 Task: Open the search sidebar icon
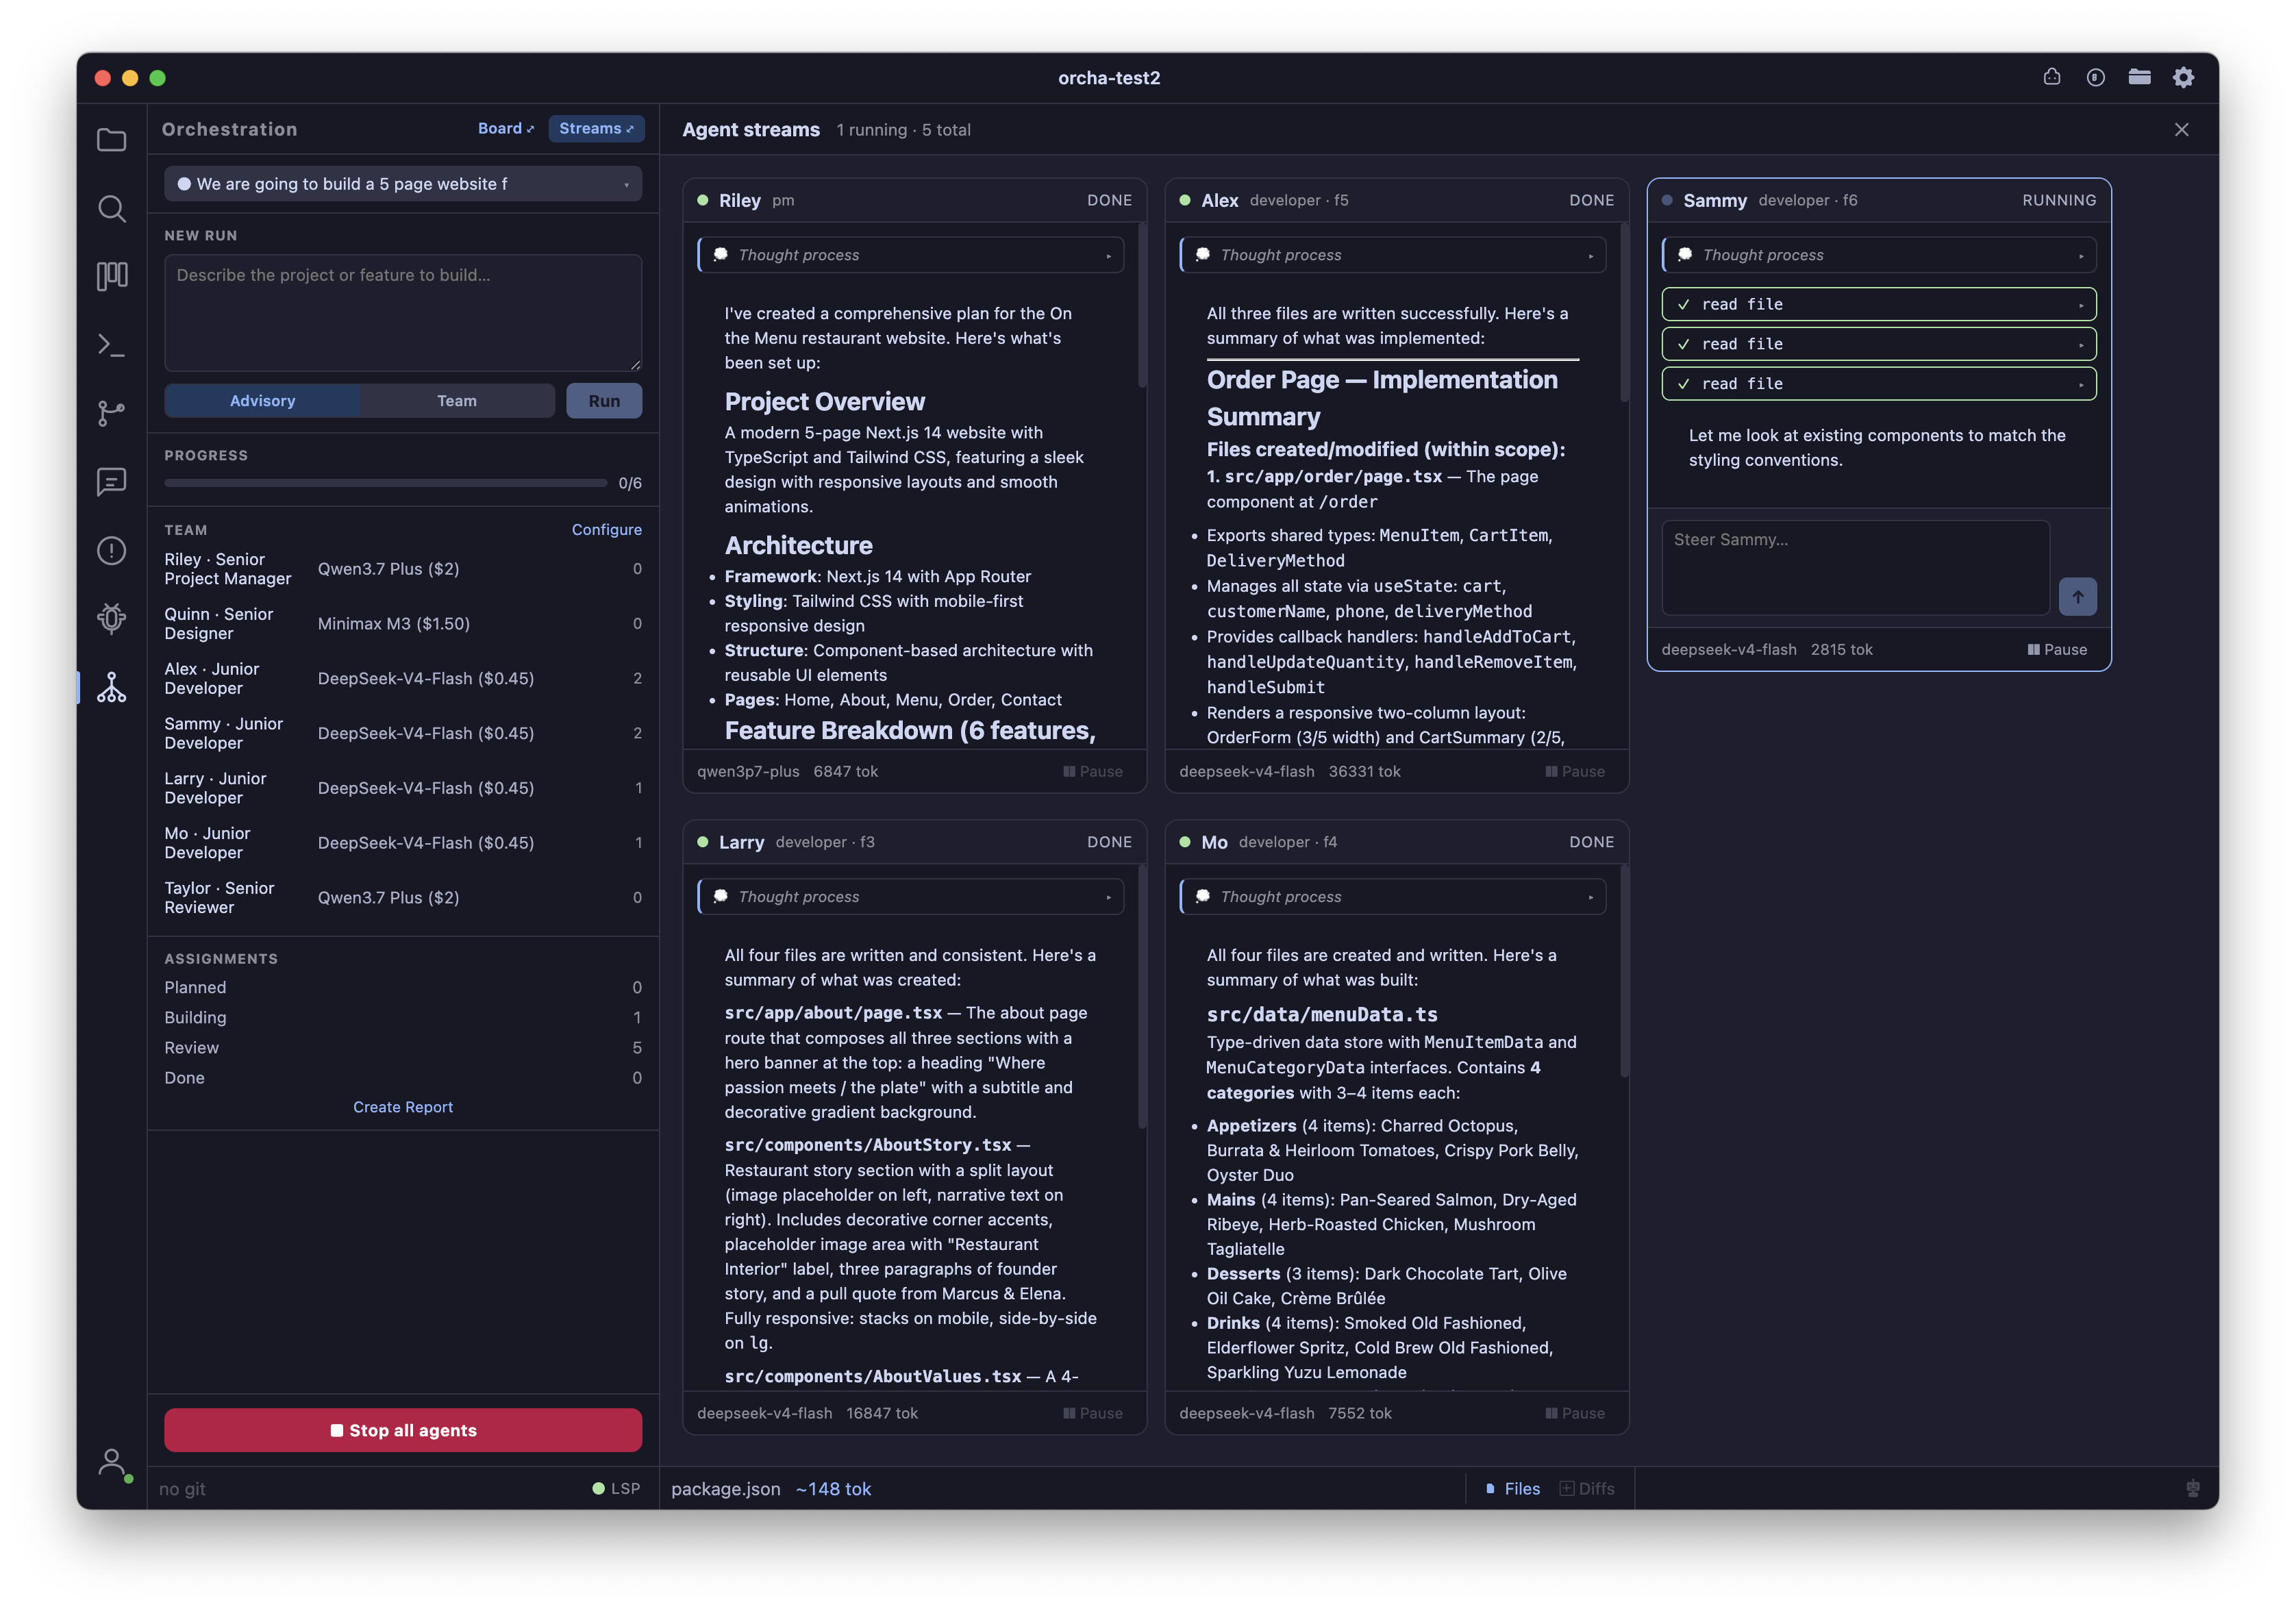click(x=111, y=208)
